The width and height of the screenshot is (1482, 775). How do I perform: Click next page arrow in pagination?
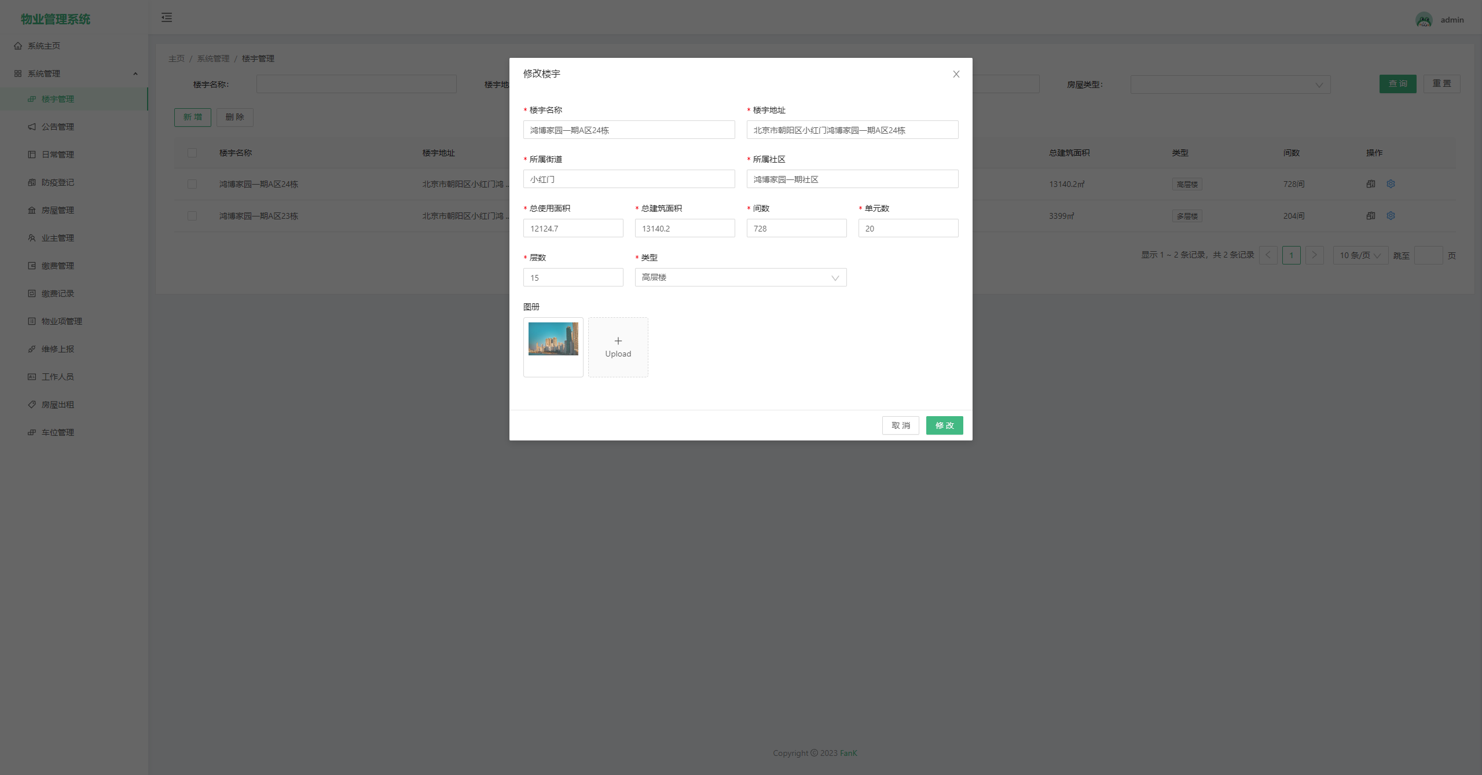[1314, 255]
